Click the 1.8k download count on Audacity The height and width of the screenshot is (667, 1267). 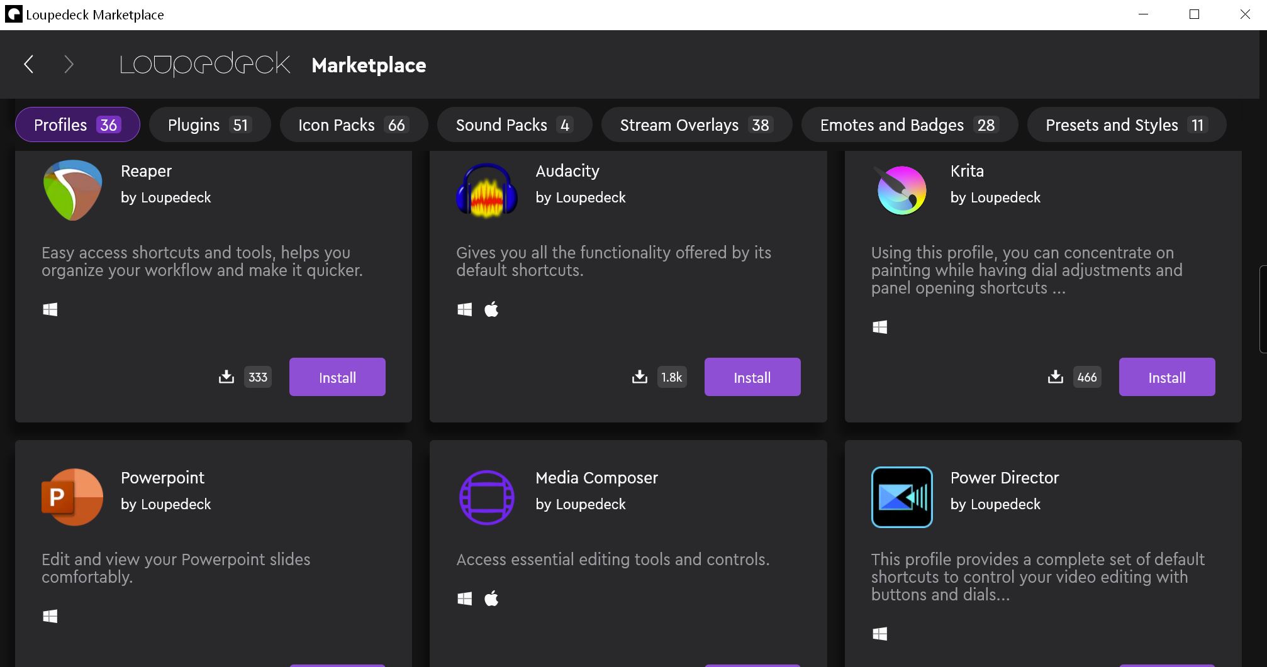pos(672,377)
